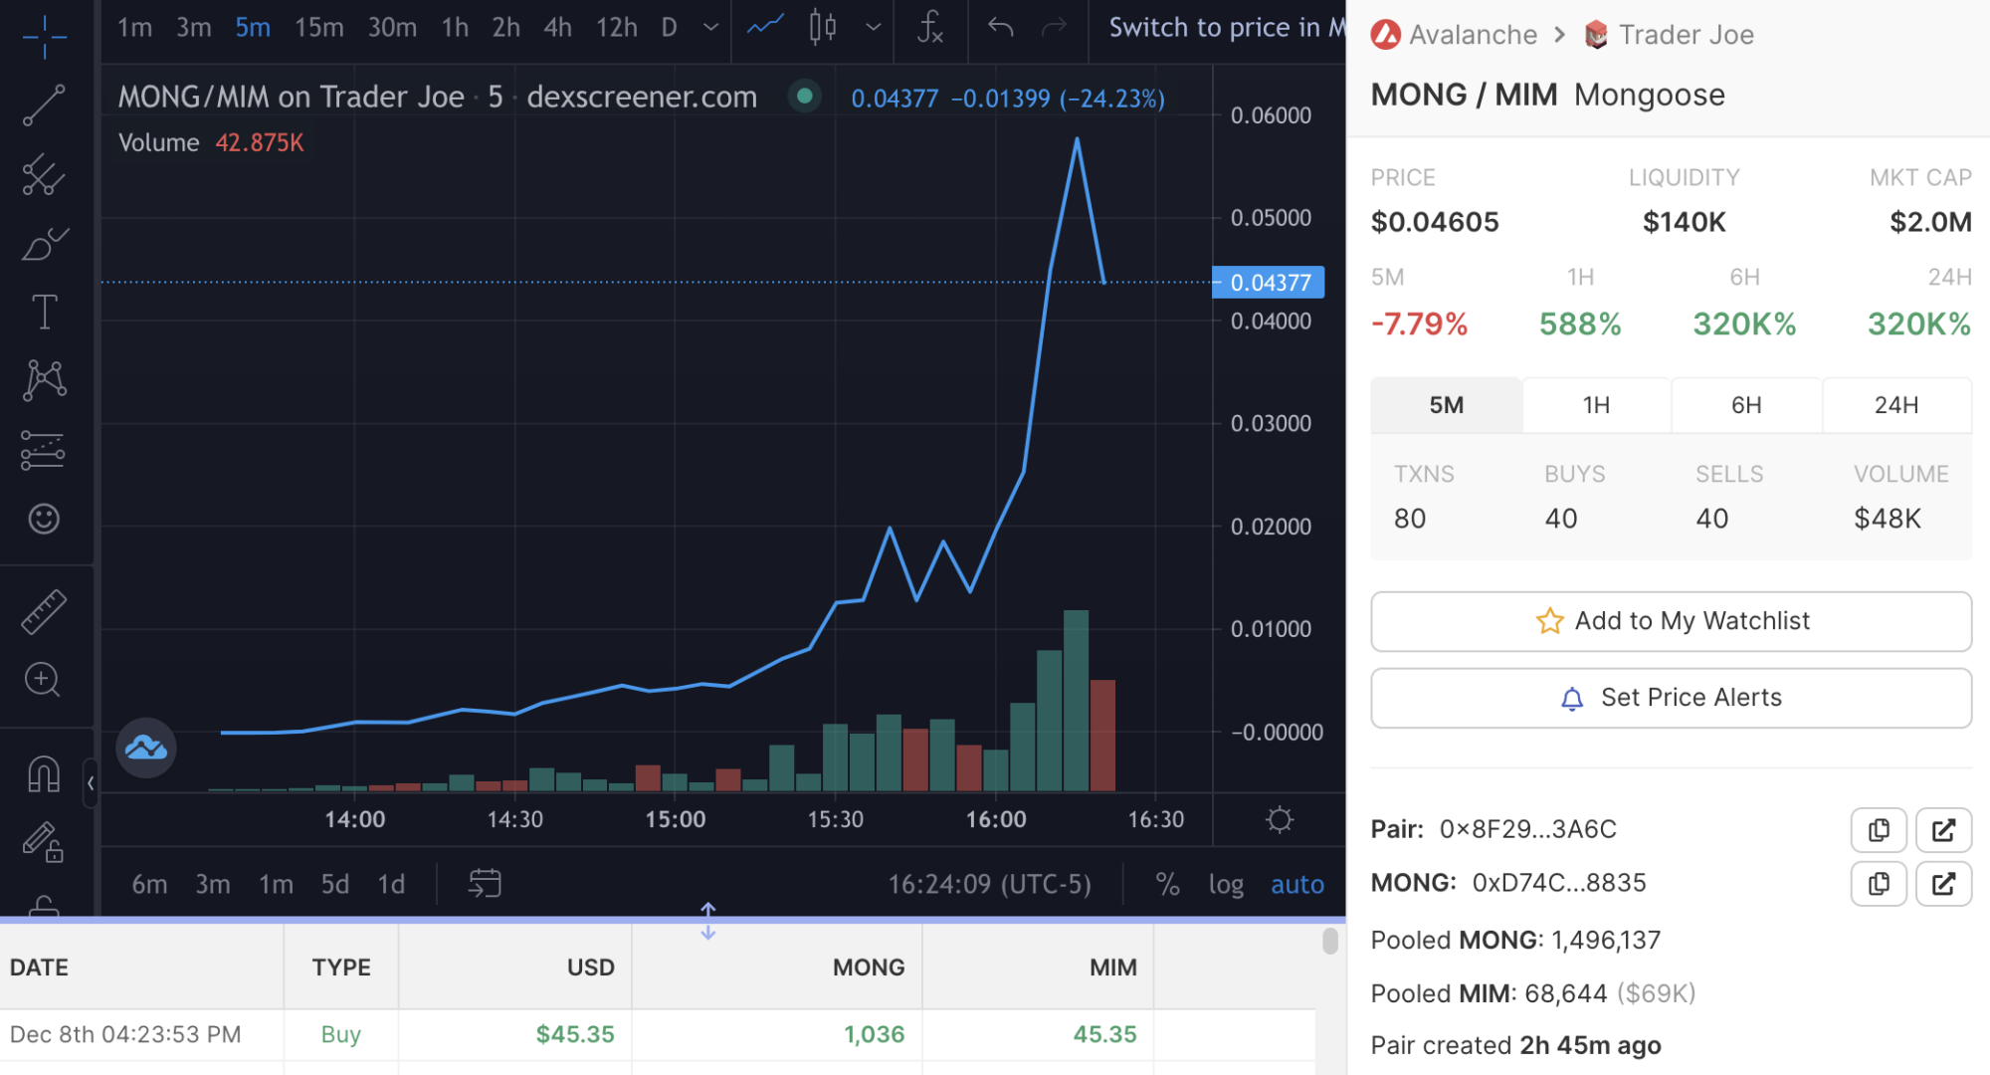Open MONG token in block explorer

click(x=1943, y=884)
